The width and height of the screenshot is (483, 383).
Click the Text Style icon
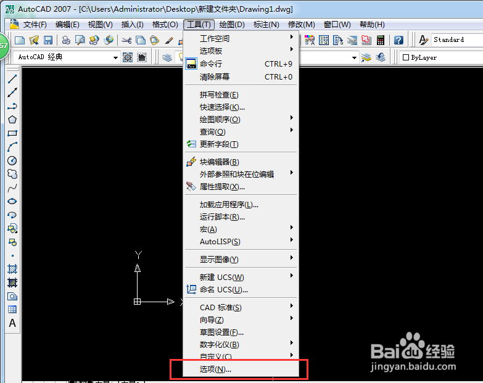click(x=424, y=40)
